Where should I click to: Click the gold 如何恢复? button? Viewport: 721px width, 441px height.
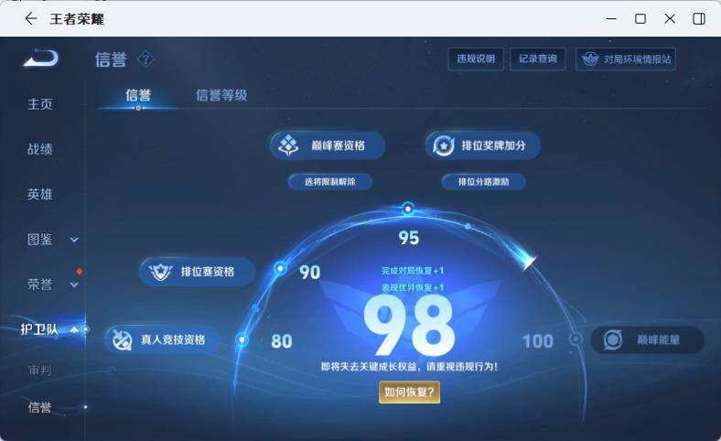click(x=409, y=393)
